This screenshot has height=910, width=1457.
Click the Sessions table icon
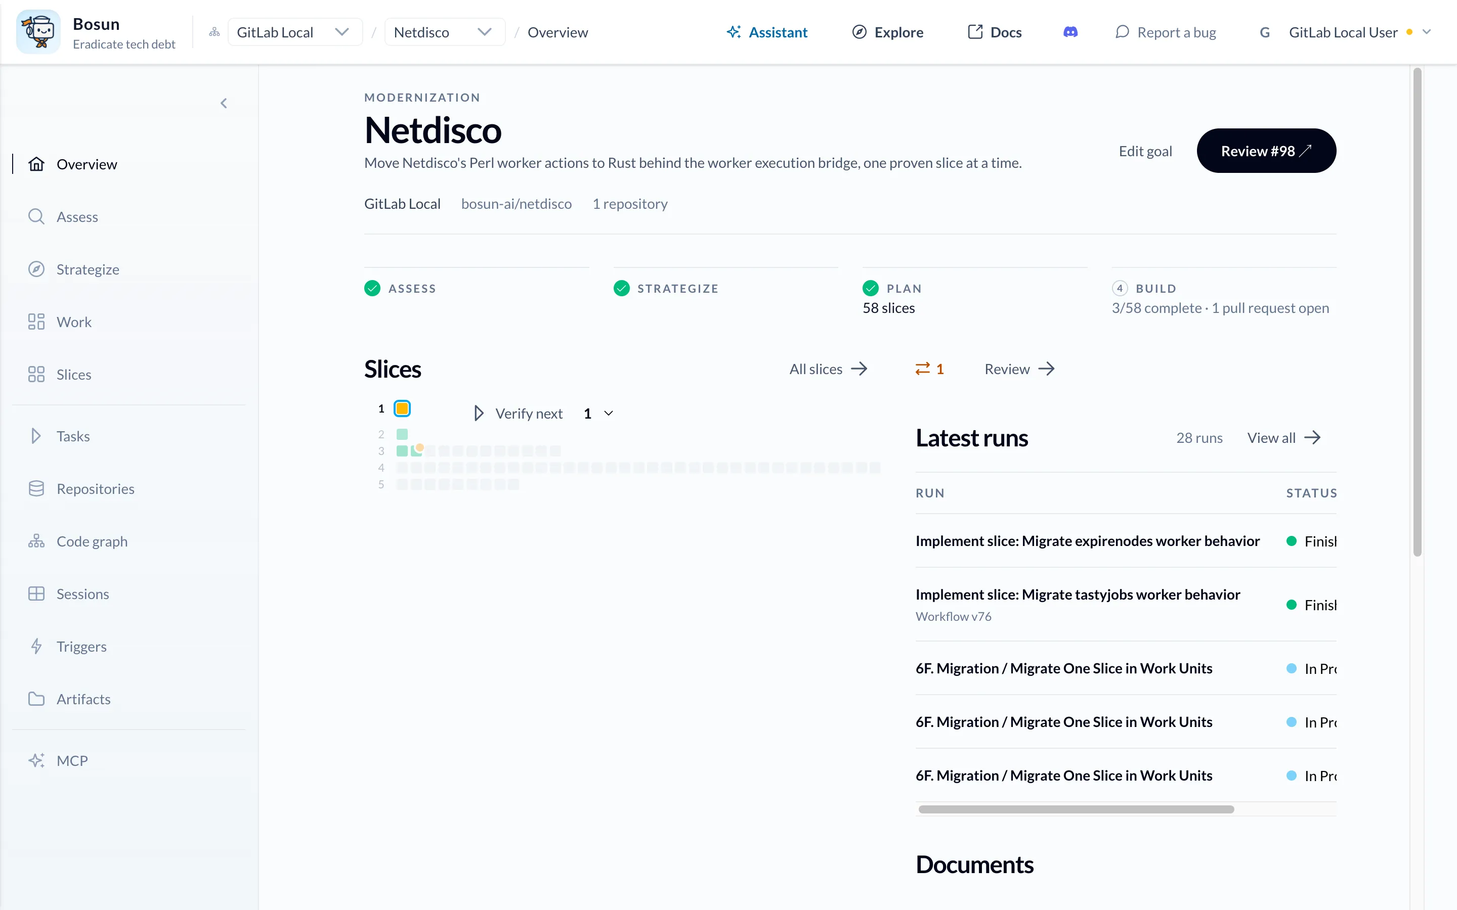pos(36,594)
